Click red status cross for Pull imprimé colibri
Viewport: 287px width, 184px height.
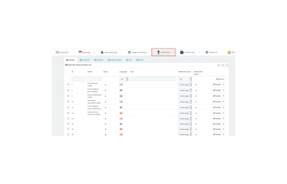[x=105, y=84]
